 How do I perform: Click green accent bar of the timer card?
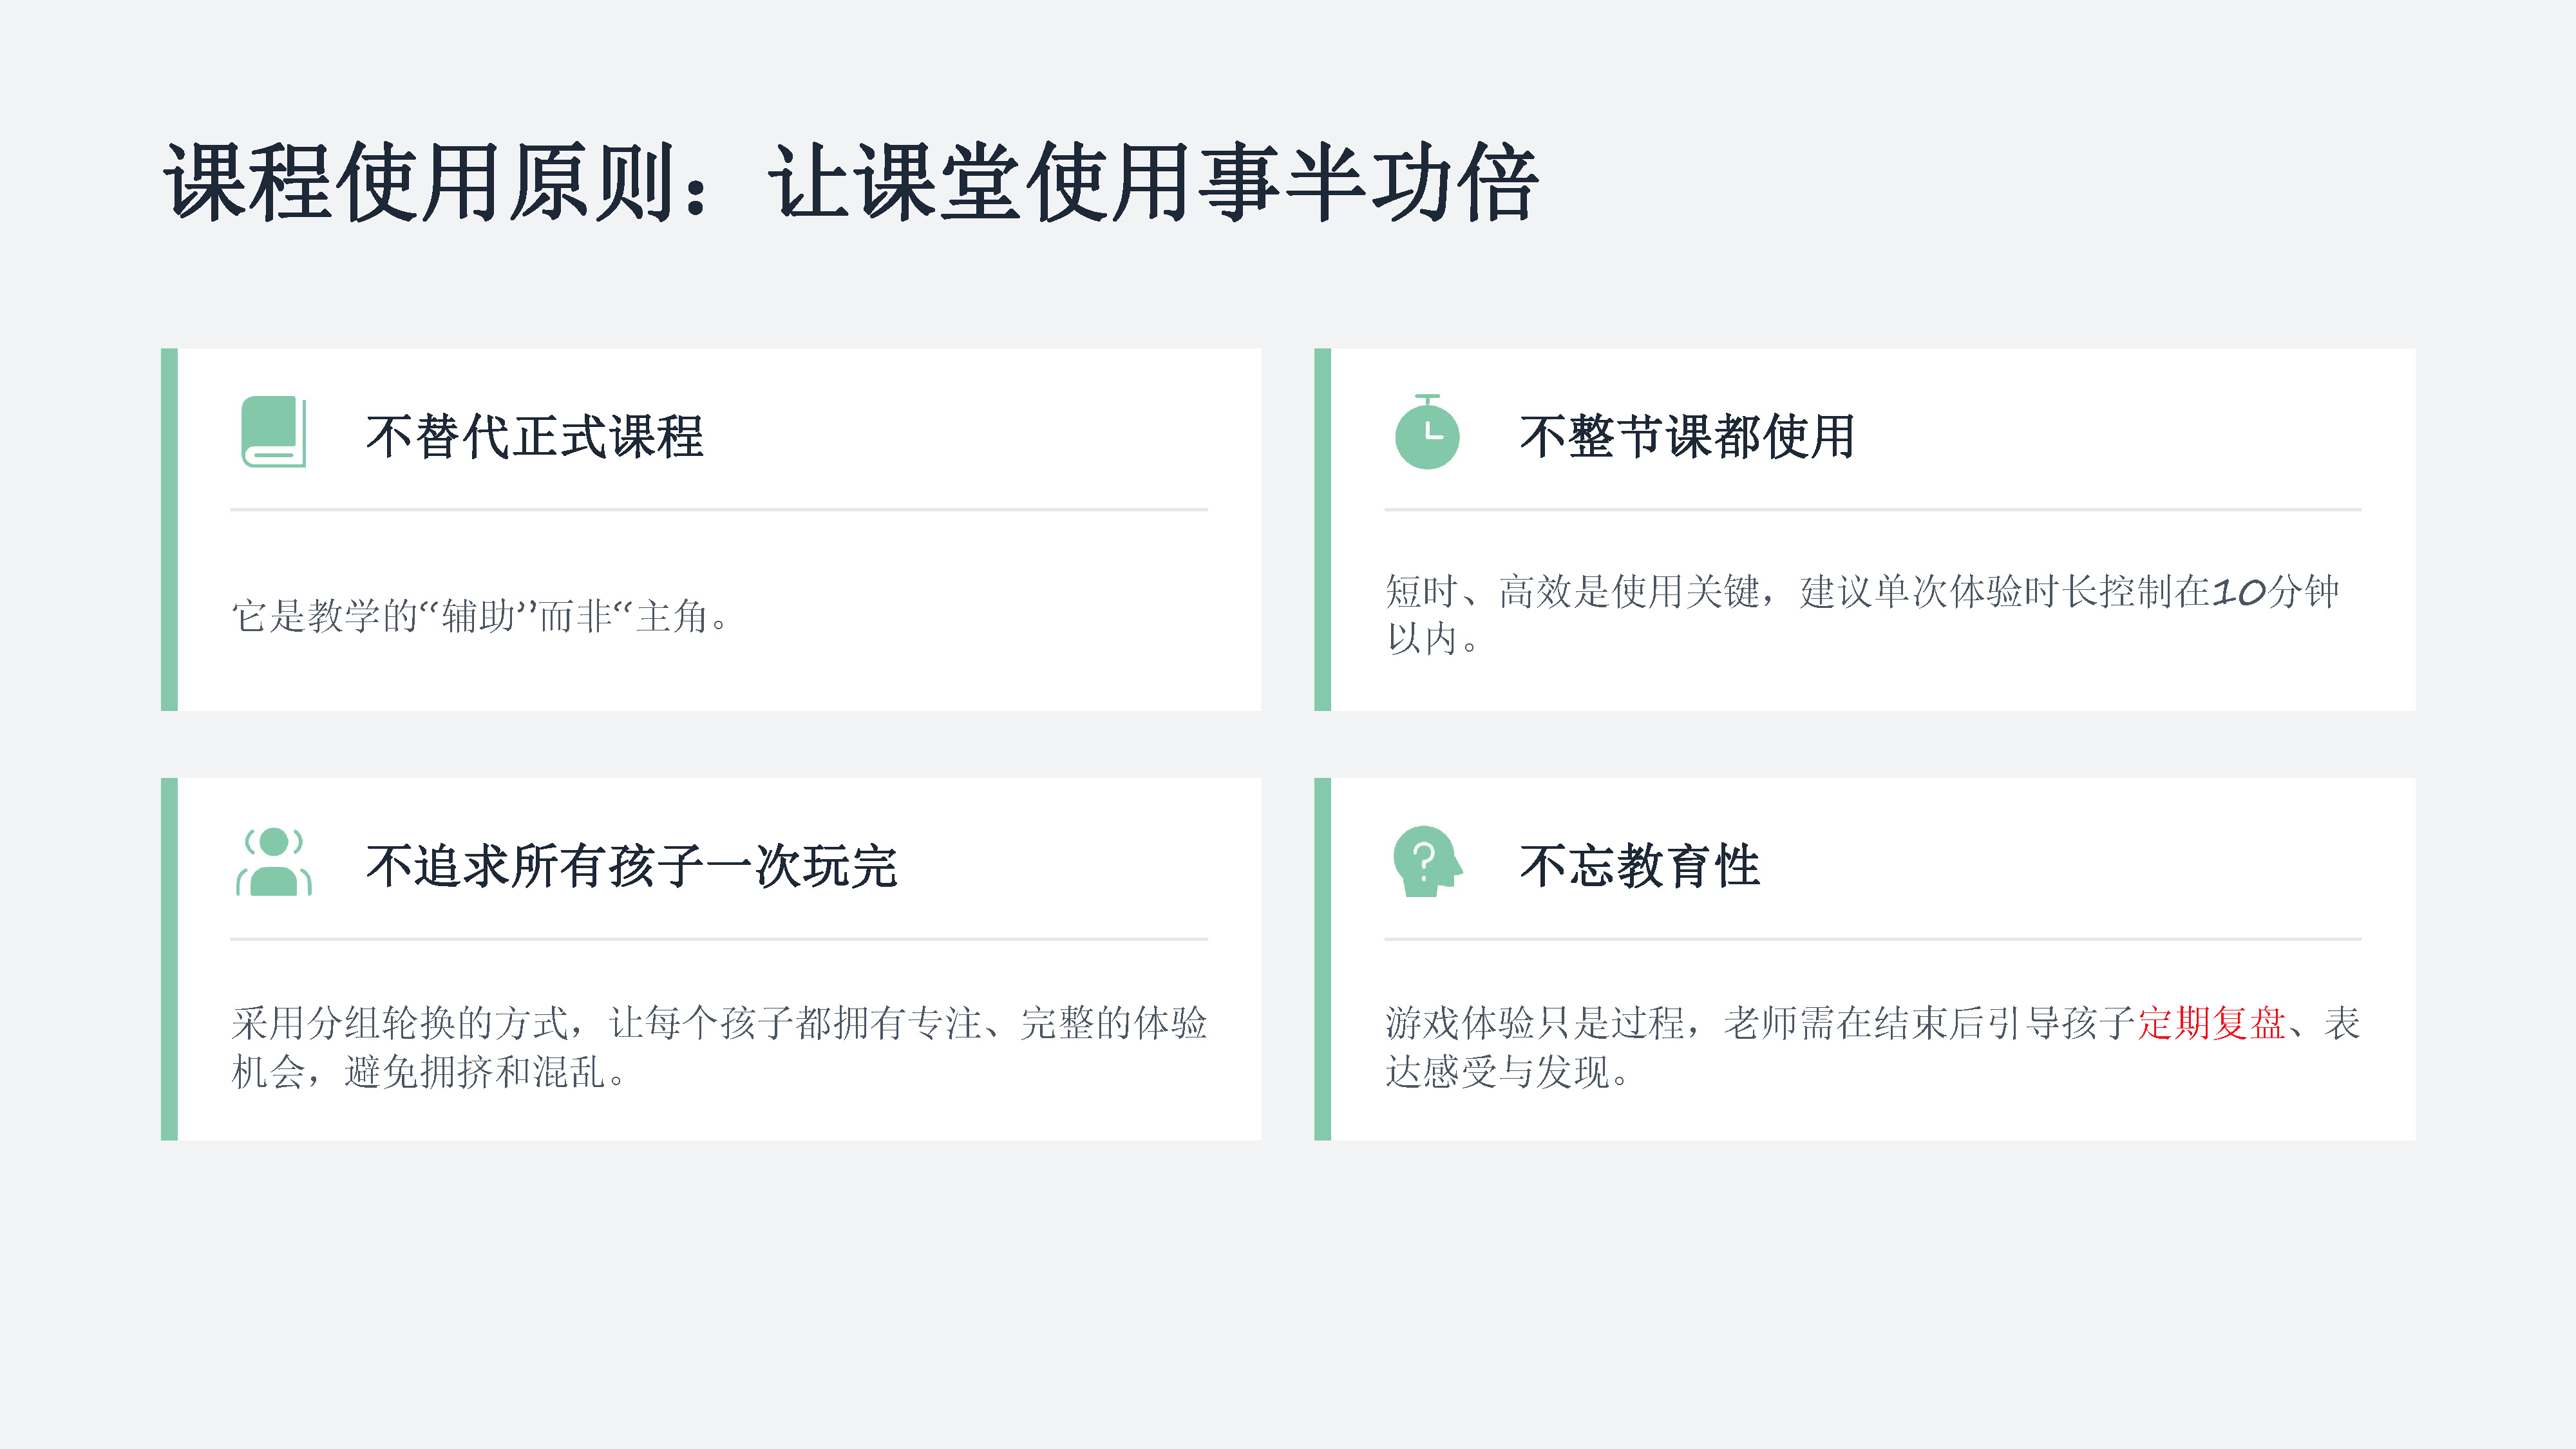point(1322,530)
